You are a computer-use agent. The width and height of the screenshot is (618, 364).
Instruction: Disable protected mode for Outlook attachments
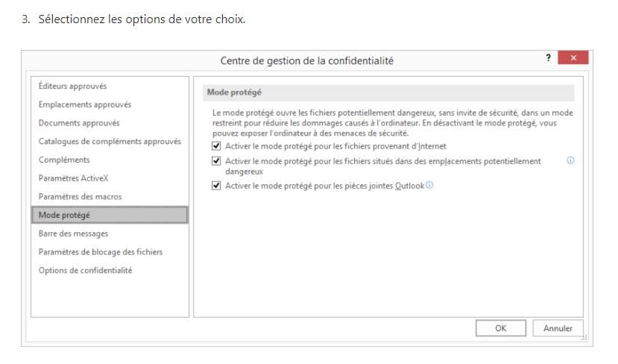pyautogui.click(x=216, y=186)
